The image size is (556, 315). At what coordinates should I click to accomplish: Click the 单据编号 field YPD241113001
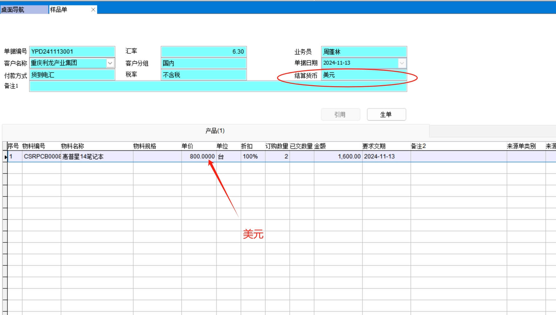tap(72, 52)
